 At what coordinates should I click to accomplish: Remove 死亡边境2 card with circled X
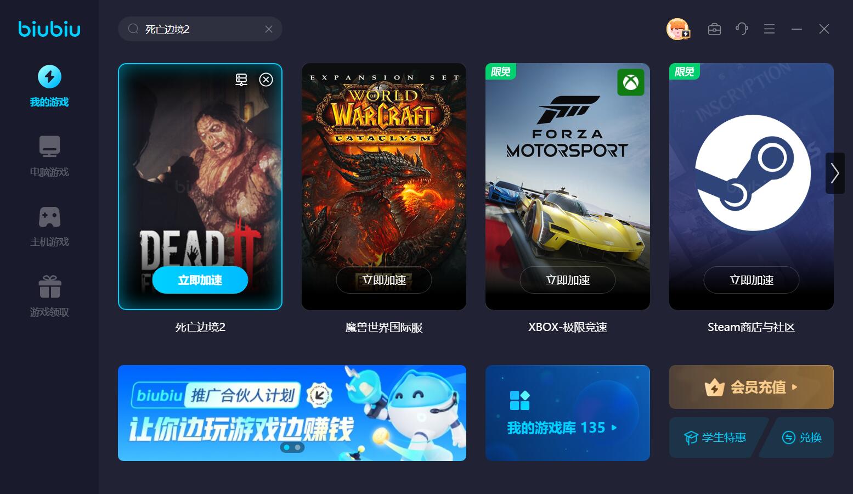pos(266,80)
